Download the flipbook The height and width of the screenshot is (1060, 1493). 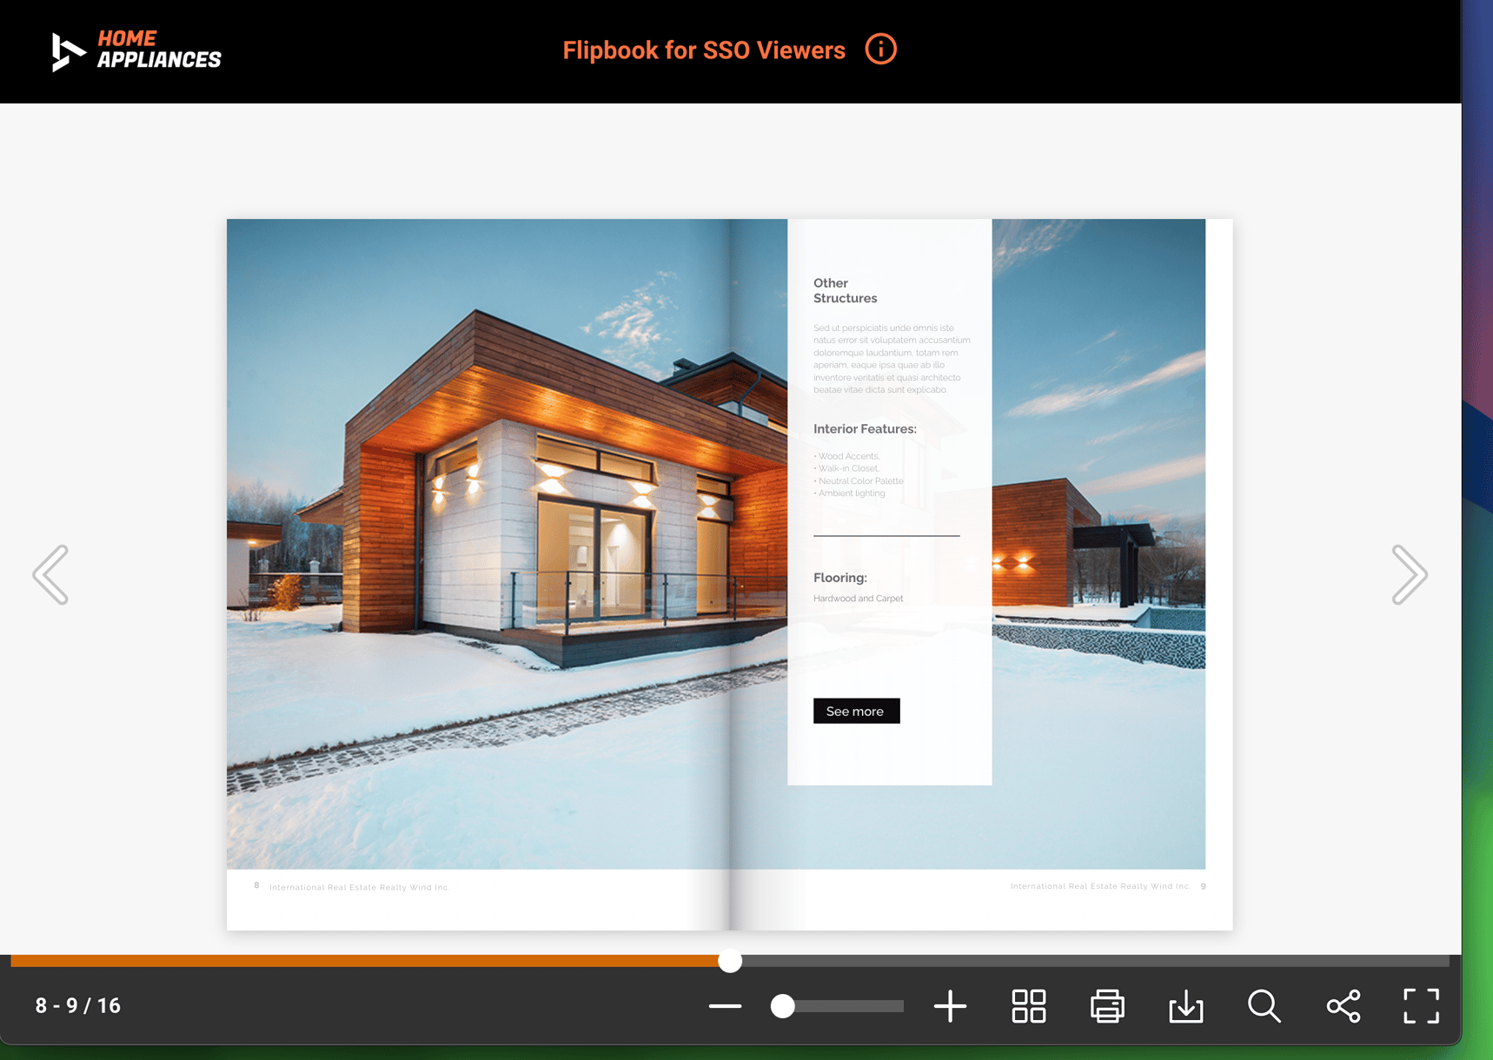[x=1185, y=1006]
